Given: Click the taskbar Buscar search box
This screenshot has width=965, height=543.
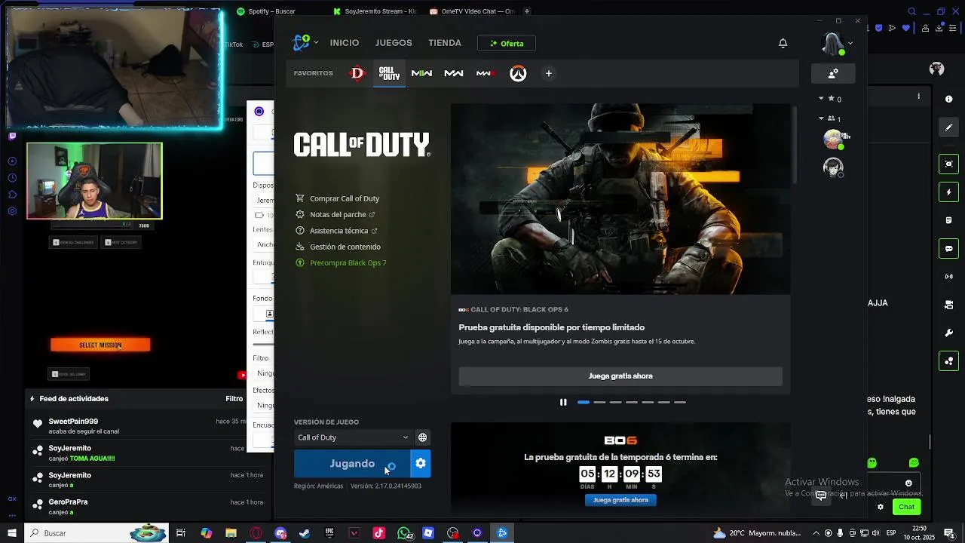Looking at the screenshot, I should 96,533.
